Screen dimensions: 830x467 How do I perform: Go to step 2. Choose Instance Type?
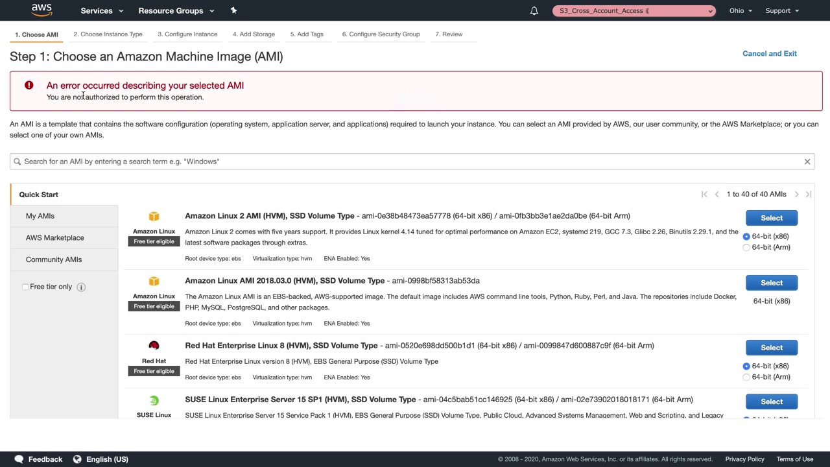pos(108,34)
